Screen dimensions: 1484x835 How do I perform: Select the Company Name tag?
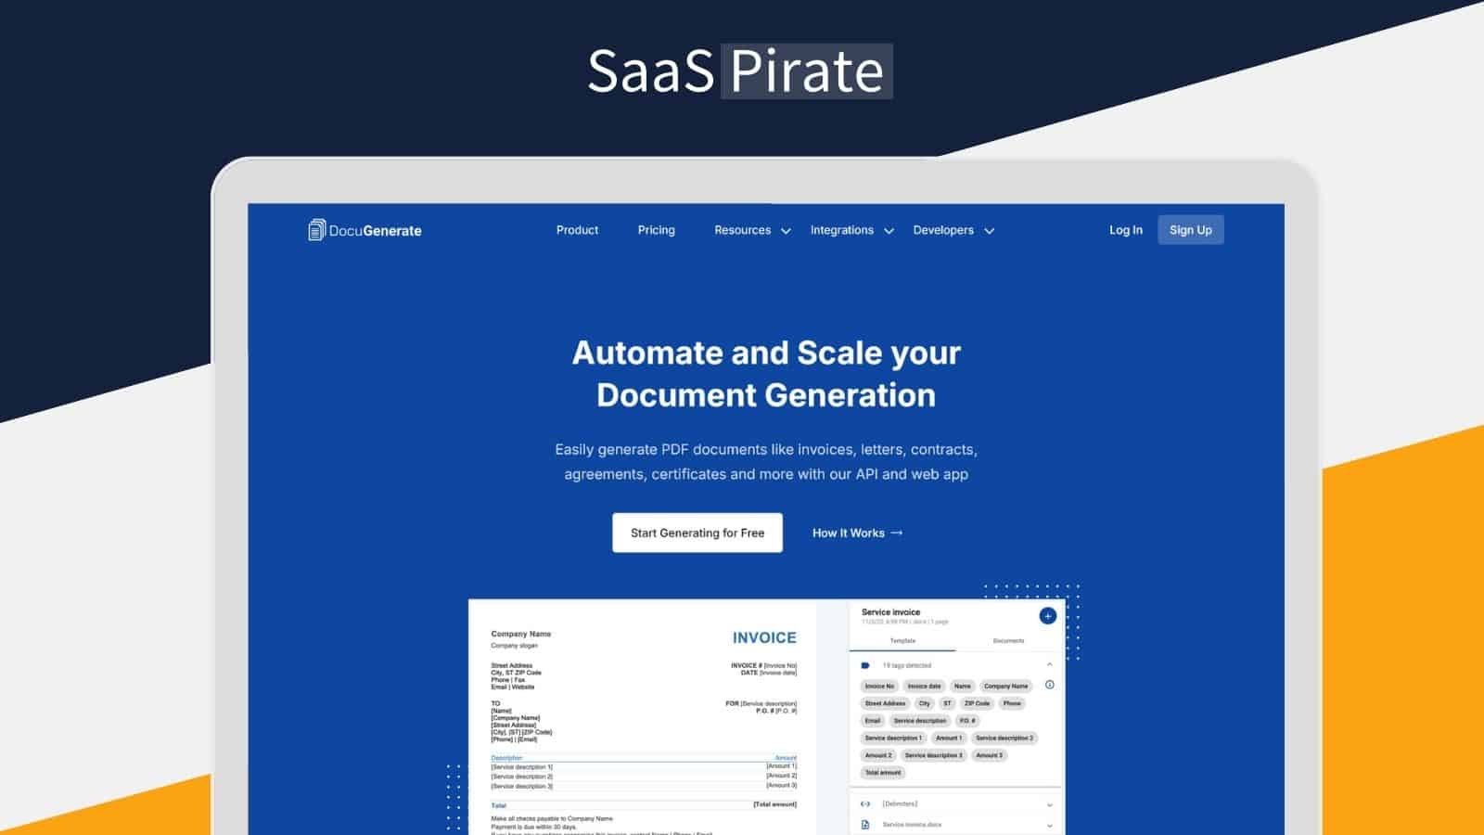point(1006,687)
